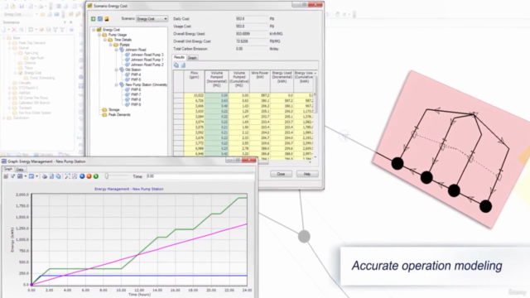The width and height of the screenshot is (530, 298).
Task: Click add-series icon in graph toolbar
Action: click(x=13, y=176)
